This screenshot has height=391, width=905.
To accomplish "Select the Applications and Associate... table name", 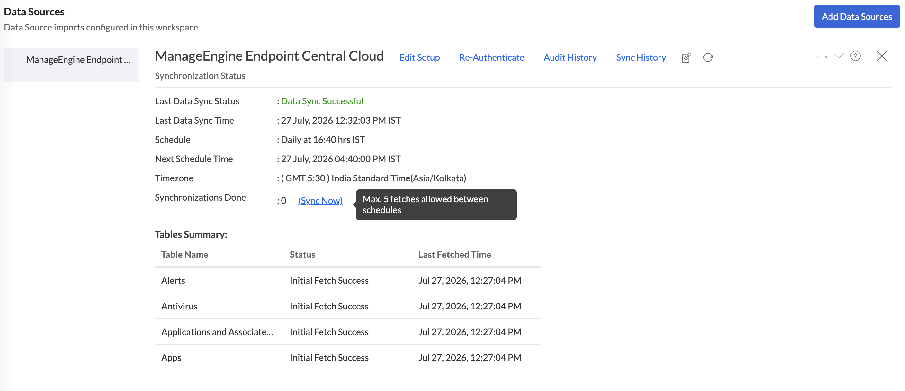I will coord(217,332).
